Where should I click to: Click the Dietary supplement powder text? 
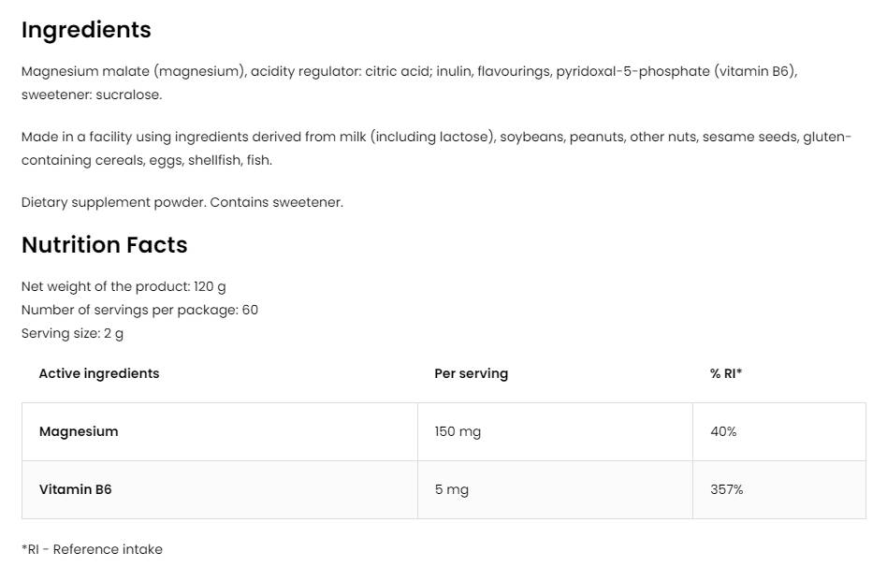click(x=182, y=202)
